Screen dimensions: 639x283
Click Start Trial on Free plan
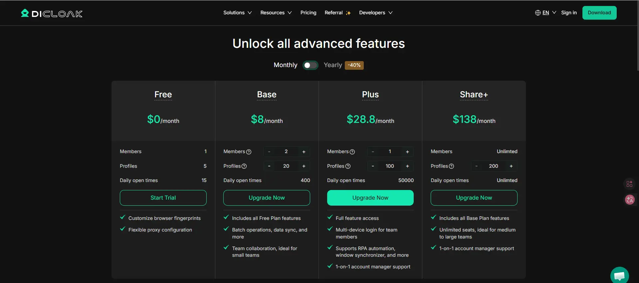click(163, 198)
